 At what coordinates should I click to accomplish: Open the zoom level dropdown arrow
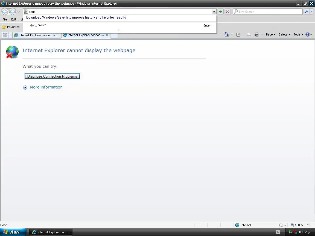(308, 225)
